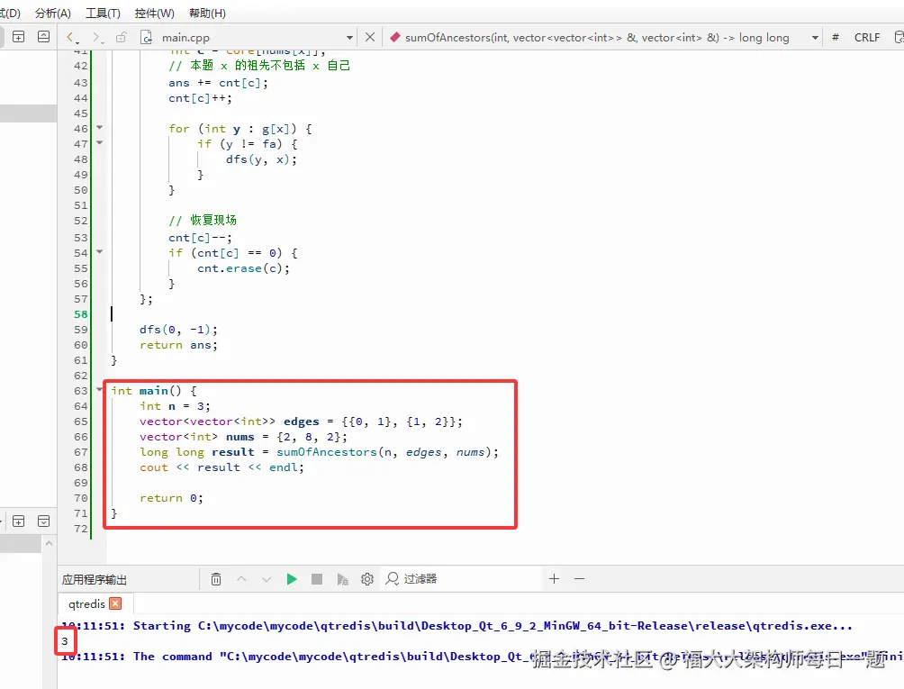Viewport: 904px width, 689px height.
Task: Click the edge icon at top right
Action: coord(899,38)
